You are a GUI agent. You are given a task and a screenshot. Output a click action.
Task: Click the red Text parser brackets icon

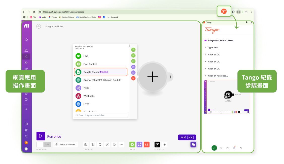click(147, 144)
